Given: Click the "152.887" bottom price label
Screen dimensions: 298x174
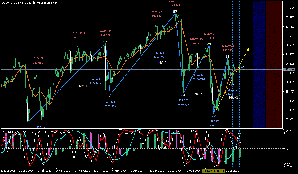Looking at the screenshot, I should (214, 121).
